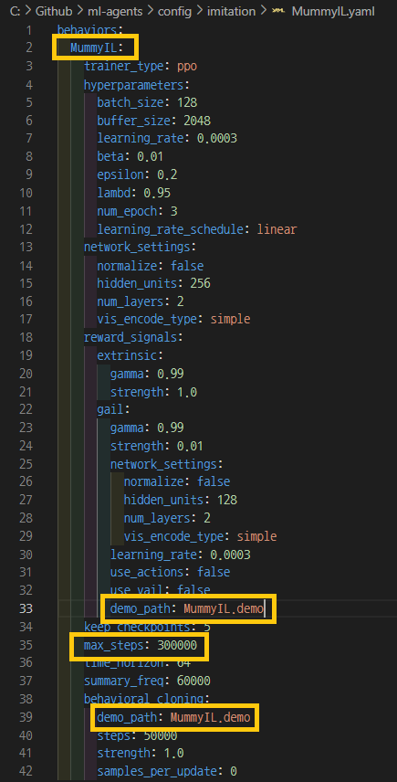
Task: Click the value 2048
Action: tap(197, 121)
